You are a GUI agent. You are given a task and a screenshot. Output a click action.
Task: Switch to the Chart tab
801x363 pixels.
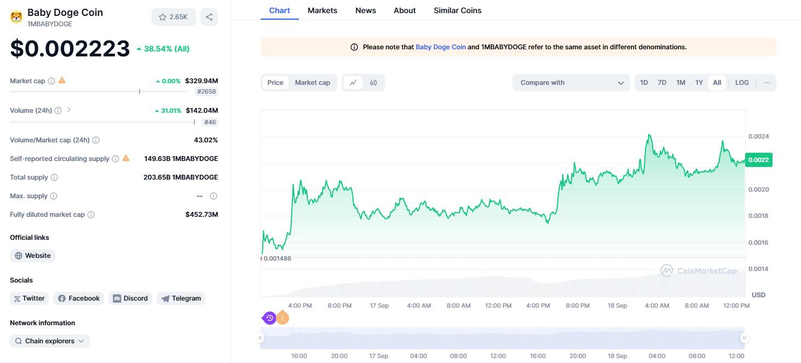(x=280, y=10)
